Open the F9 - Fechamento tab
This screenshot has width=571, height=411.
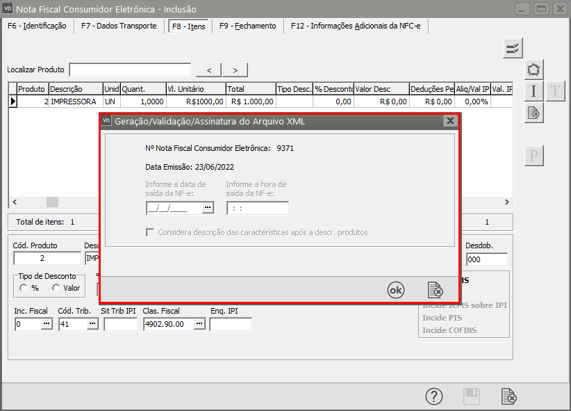click(x=247, y=26)
